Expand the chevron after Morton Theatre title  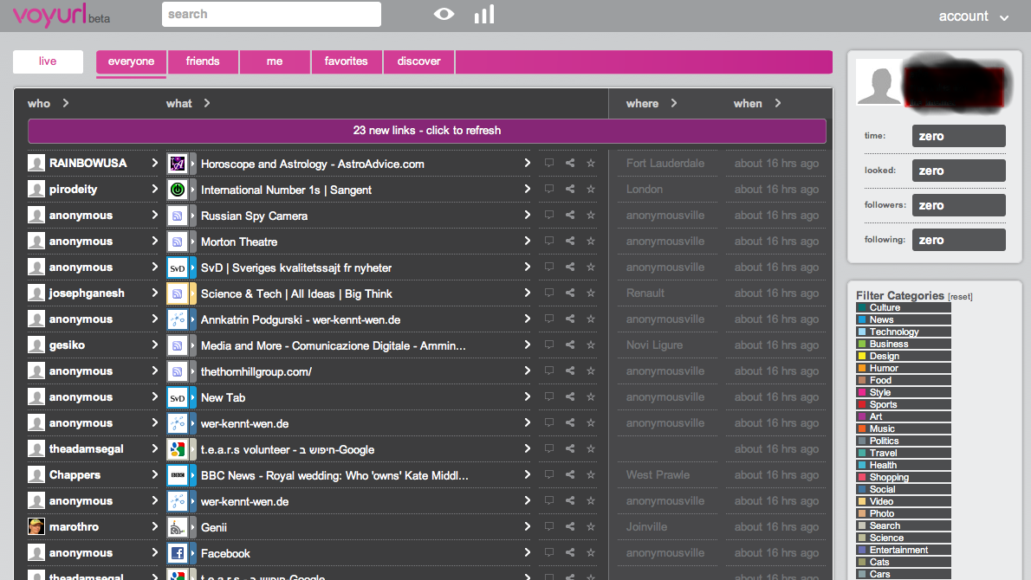coord(528,241)
